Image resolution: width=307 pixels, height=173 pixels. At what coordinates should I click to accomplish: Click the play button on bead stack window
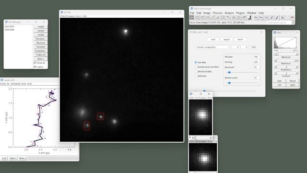pyautogui.click(x=190, y=137)
